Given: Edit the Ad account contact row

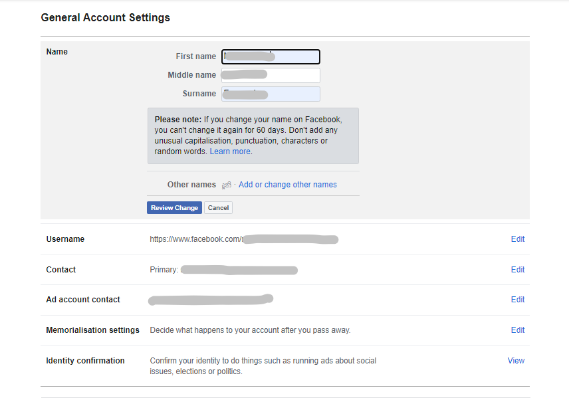Looking at the screenshot, I should click(517, 299).
